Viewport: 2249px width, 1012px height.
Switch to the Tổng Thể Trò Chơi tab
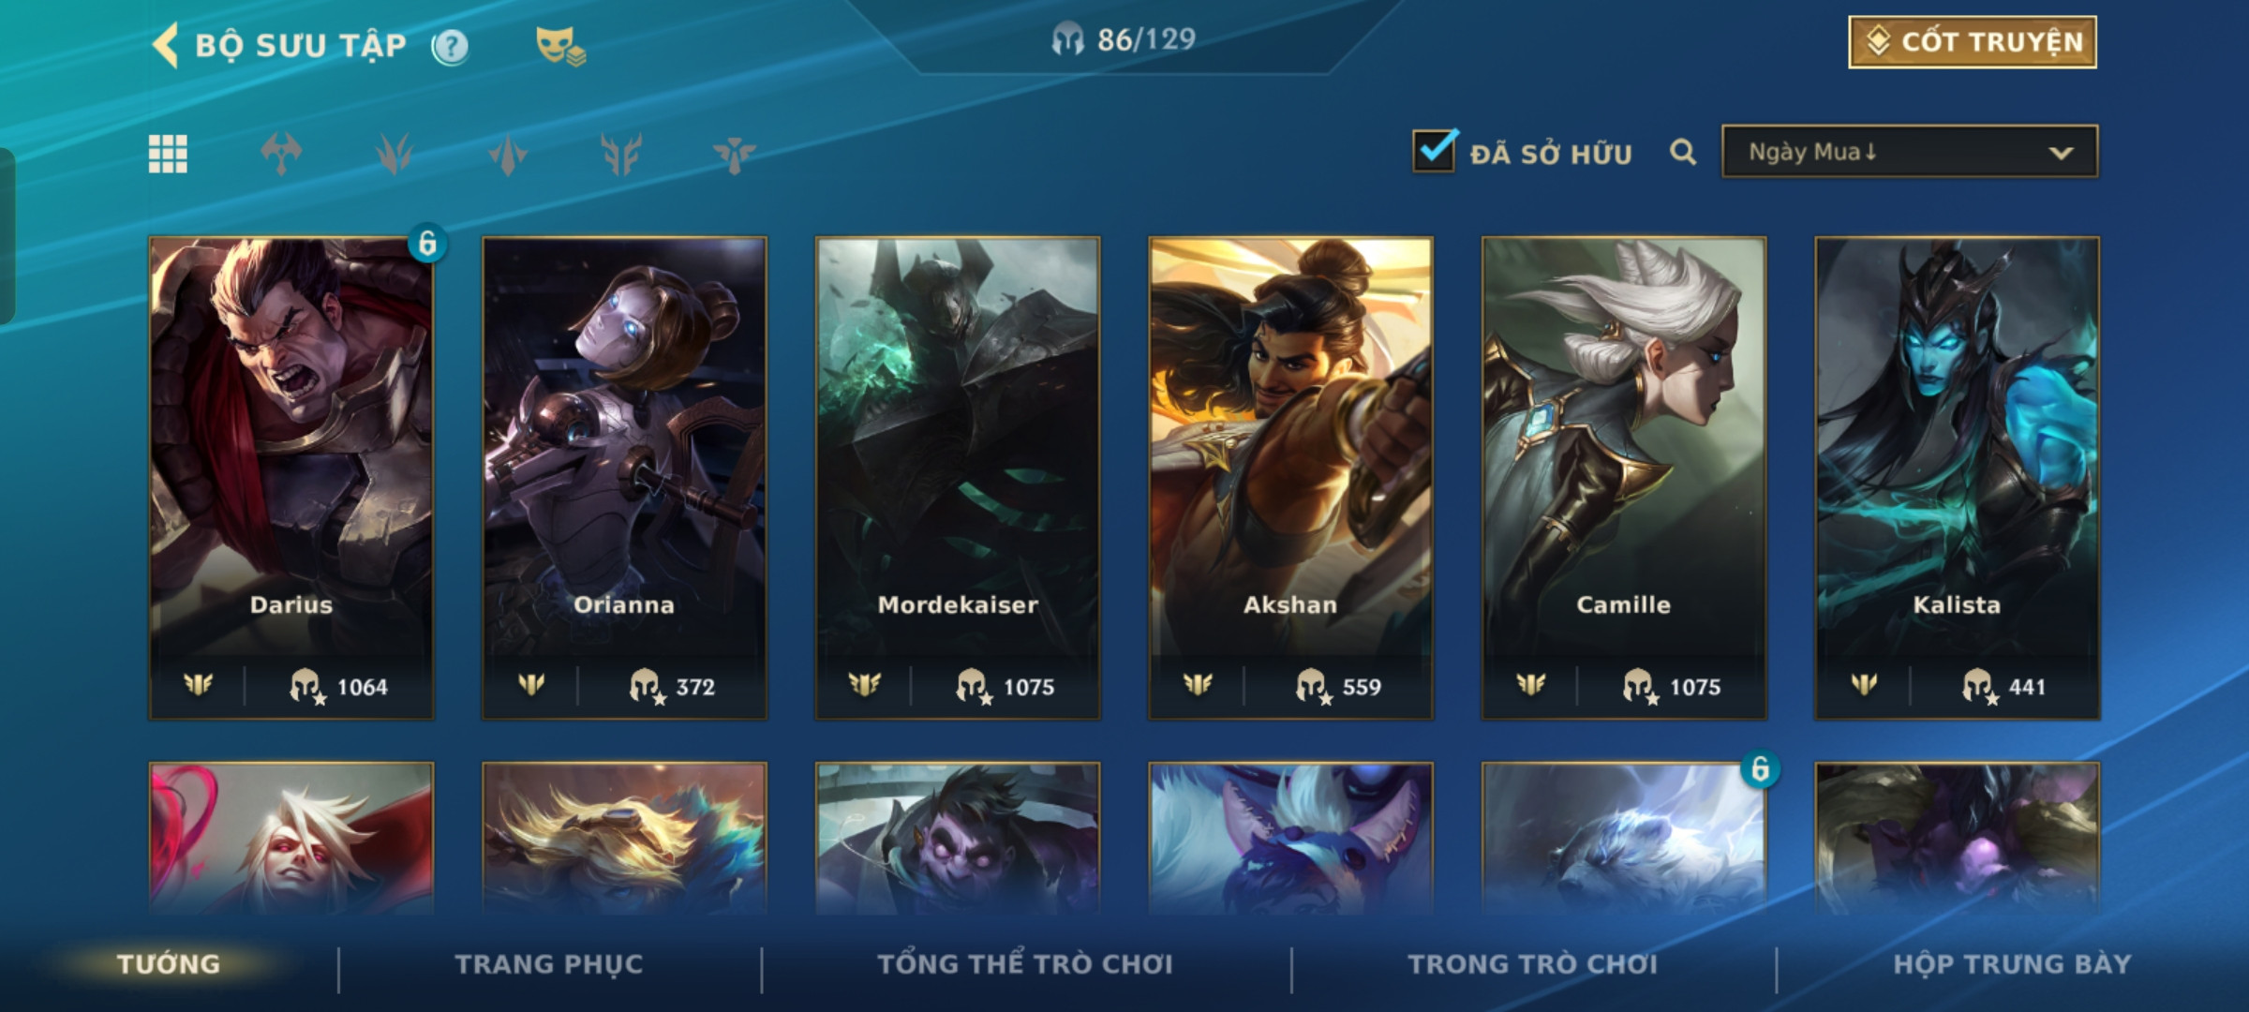(x=1025, y=964)
